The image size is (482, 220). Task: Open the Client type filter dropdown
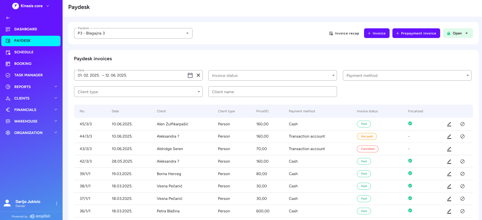pos(138,92)
